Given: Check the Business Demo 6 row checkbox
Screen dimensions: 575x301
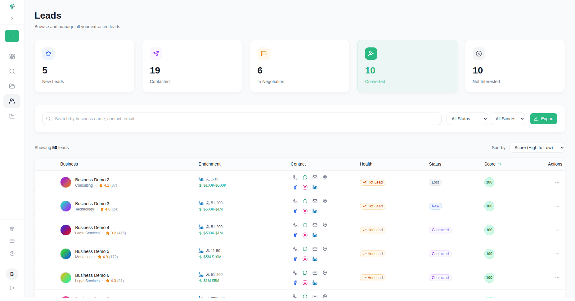Looking at the screenshot, I should [40, 278].
